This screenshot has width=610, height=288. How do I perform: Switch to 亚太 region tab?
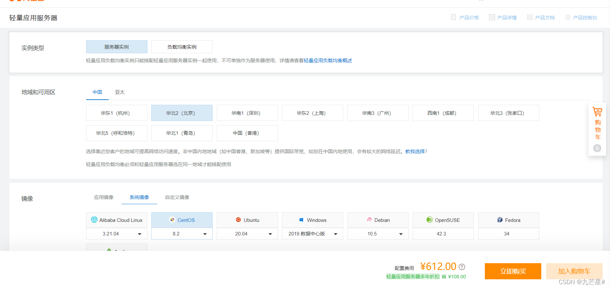120,92
